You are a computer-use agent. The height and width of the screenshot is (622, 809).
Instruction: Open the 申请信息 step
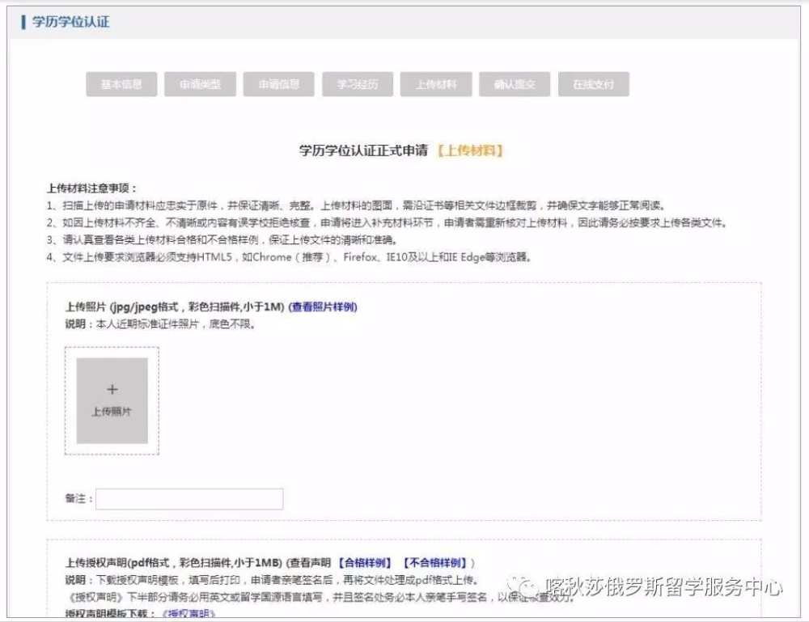click(278, 84)
